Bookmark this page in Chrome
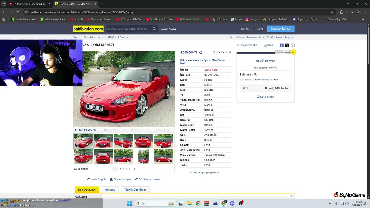370x208 pixels. [332, 12]
